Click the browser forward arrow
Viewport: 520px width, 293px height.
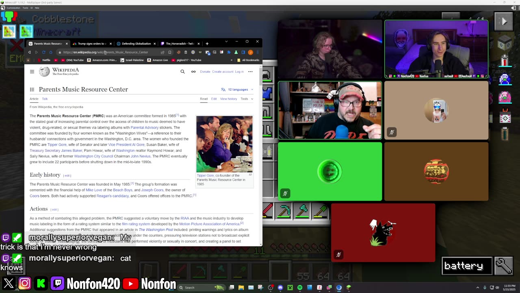36,52
